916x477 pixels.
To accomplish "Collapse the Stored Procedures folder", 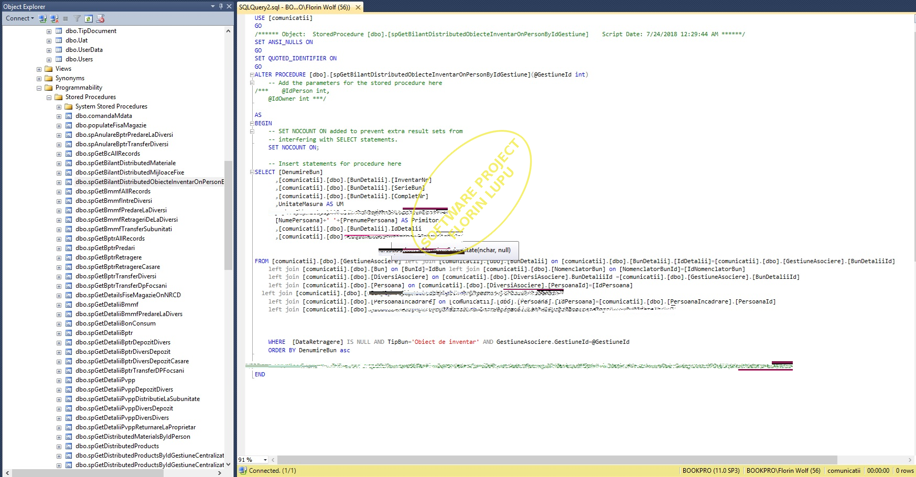I will pos(49,97).
